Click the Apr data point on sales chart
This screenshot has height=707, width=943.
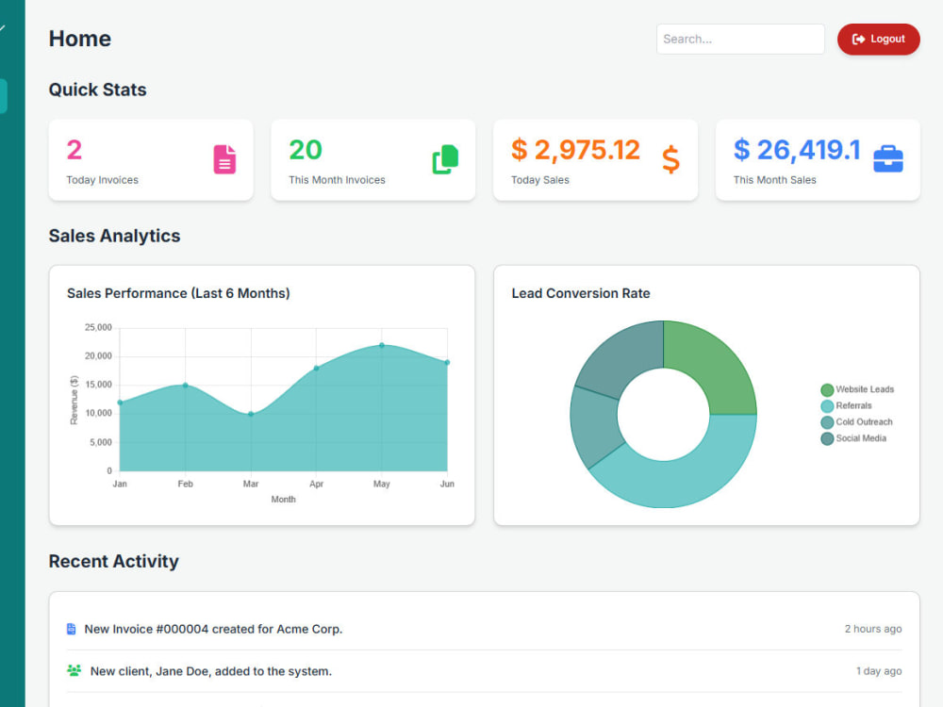tap(316, 368)
